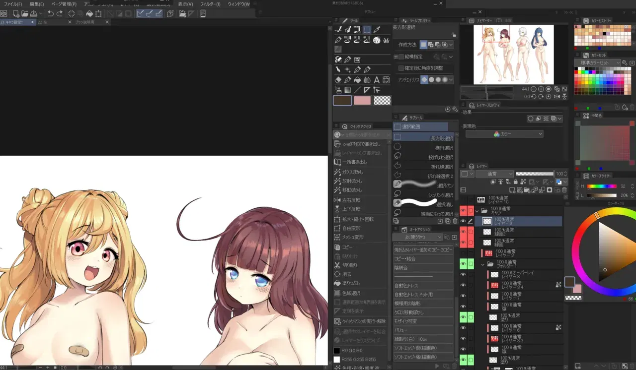
Task: Select the pink sub color swatch
Action: [362, 100]
